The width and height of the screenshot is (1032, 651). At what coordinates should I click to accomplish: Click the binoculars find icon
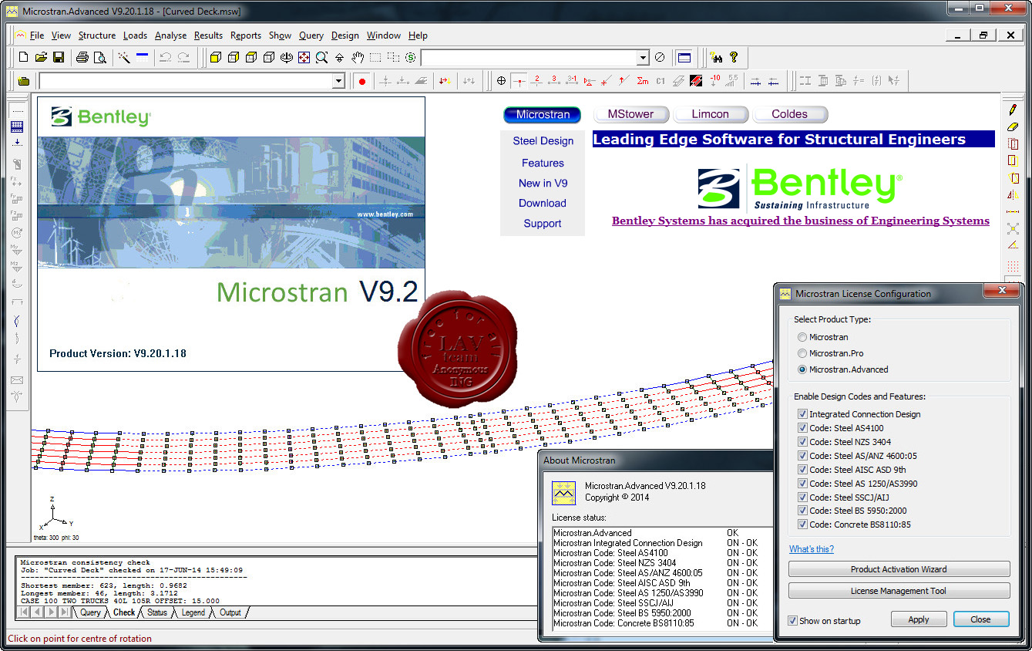[x=716, y=57]
